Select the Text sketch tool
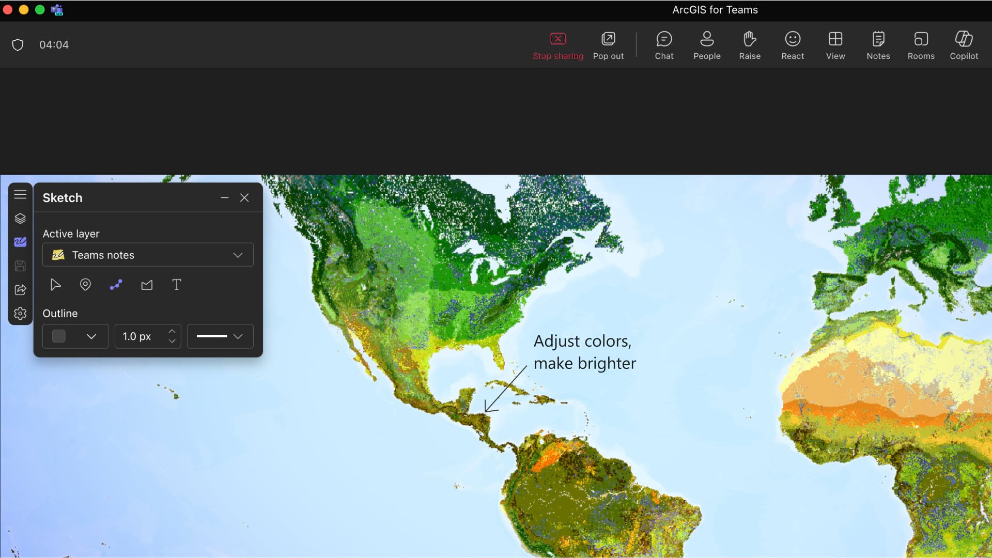Screen dimensions: 992x558 [177, 285]
